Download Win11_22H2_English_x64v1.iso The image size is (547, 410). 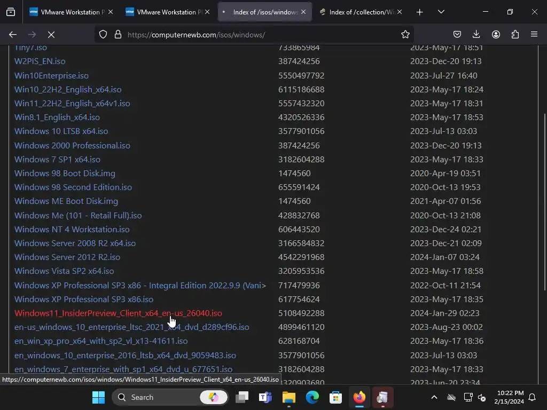(x=72, y=104)
